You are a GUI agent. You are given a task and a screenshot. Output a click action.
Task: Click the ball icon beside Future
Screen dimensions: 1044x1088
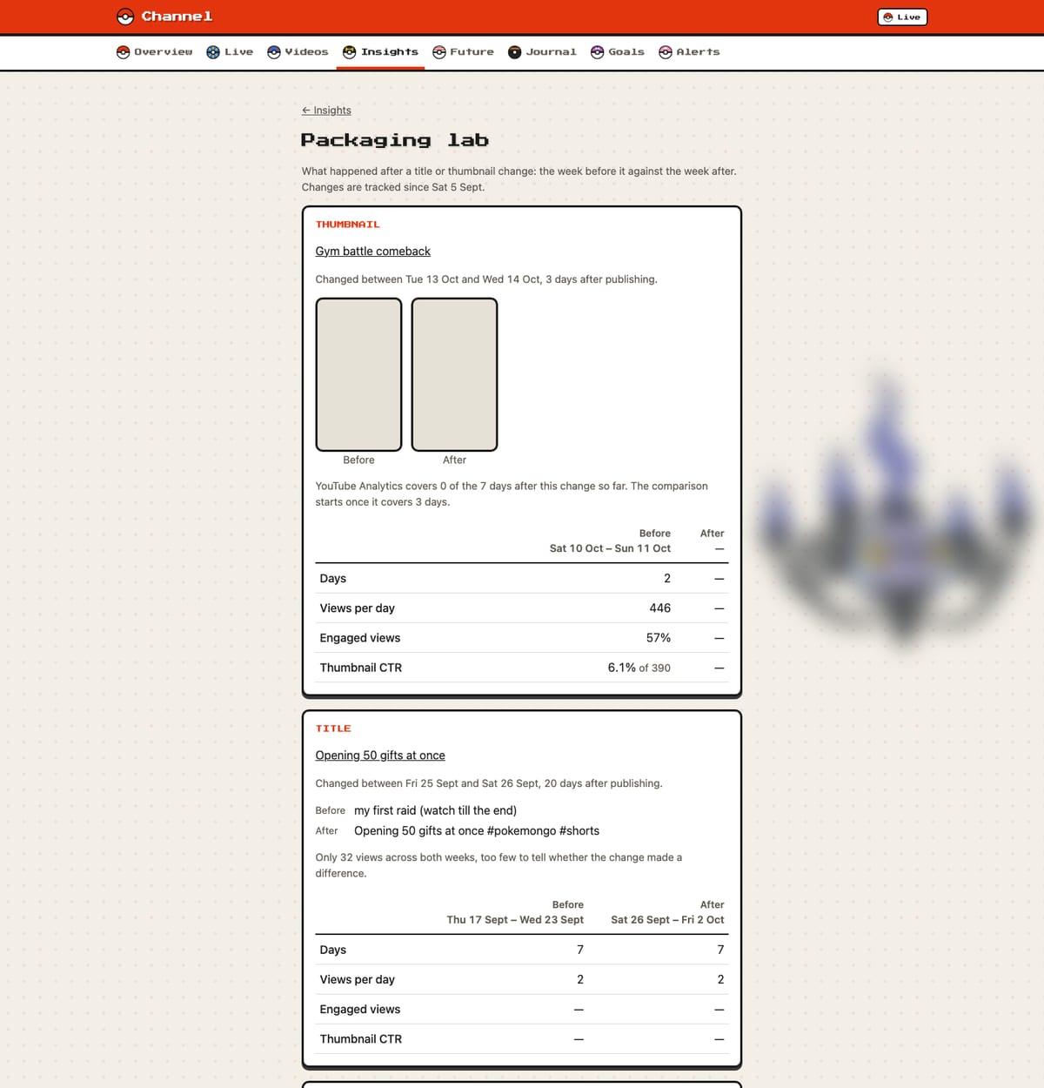(x=439, y=52)
